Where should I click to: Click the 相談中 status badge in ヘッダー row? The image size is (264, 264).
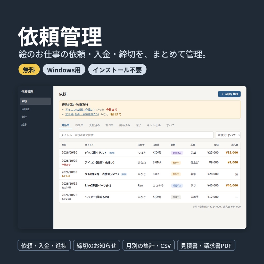coord(176,197)
